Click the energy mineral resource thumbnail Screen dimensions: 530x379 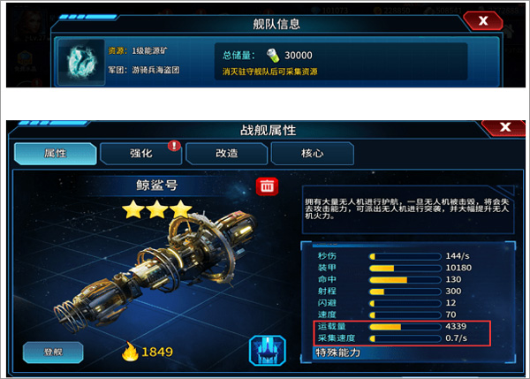81,62
